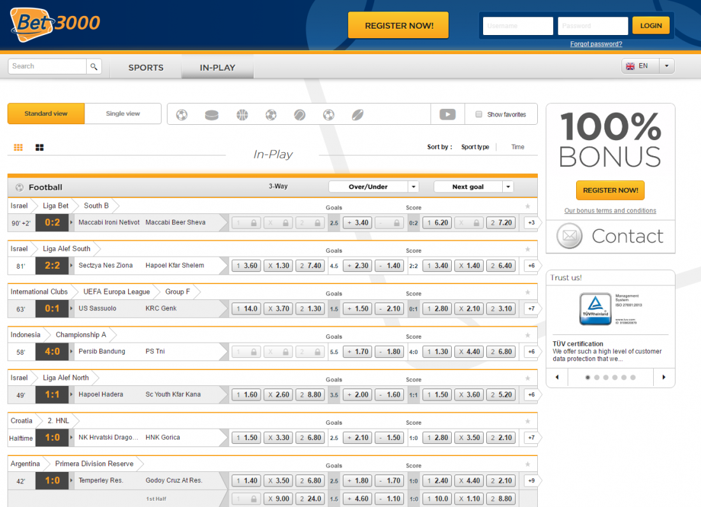Screen dimensions: 701x507
Task: Select the last Trust us carousel dot
Action: pyautogui.click(x=633, y=378)
